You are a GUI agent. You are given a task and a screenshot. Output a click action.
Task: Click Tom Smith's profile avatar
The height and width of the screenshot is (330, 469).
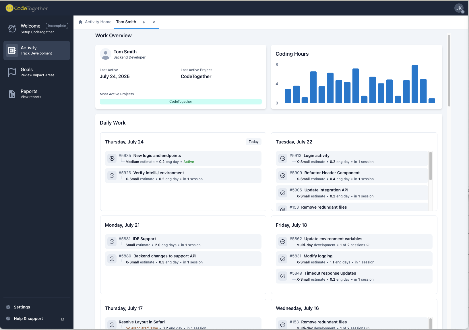click(x=106, y=54)
